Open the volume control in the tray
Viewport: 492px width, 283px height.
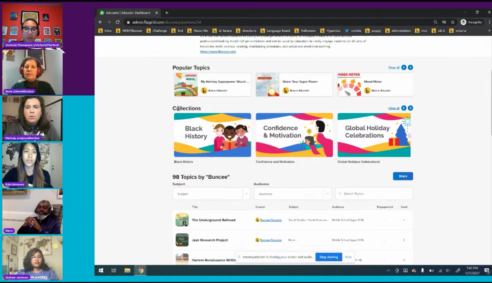448,271
